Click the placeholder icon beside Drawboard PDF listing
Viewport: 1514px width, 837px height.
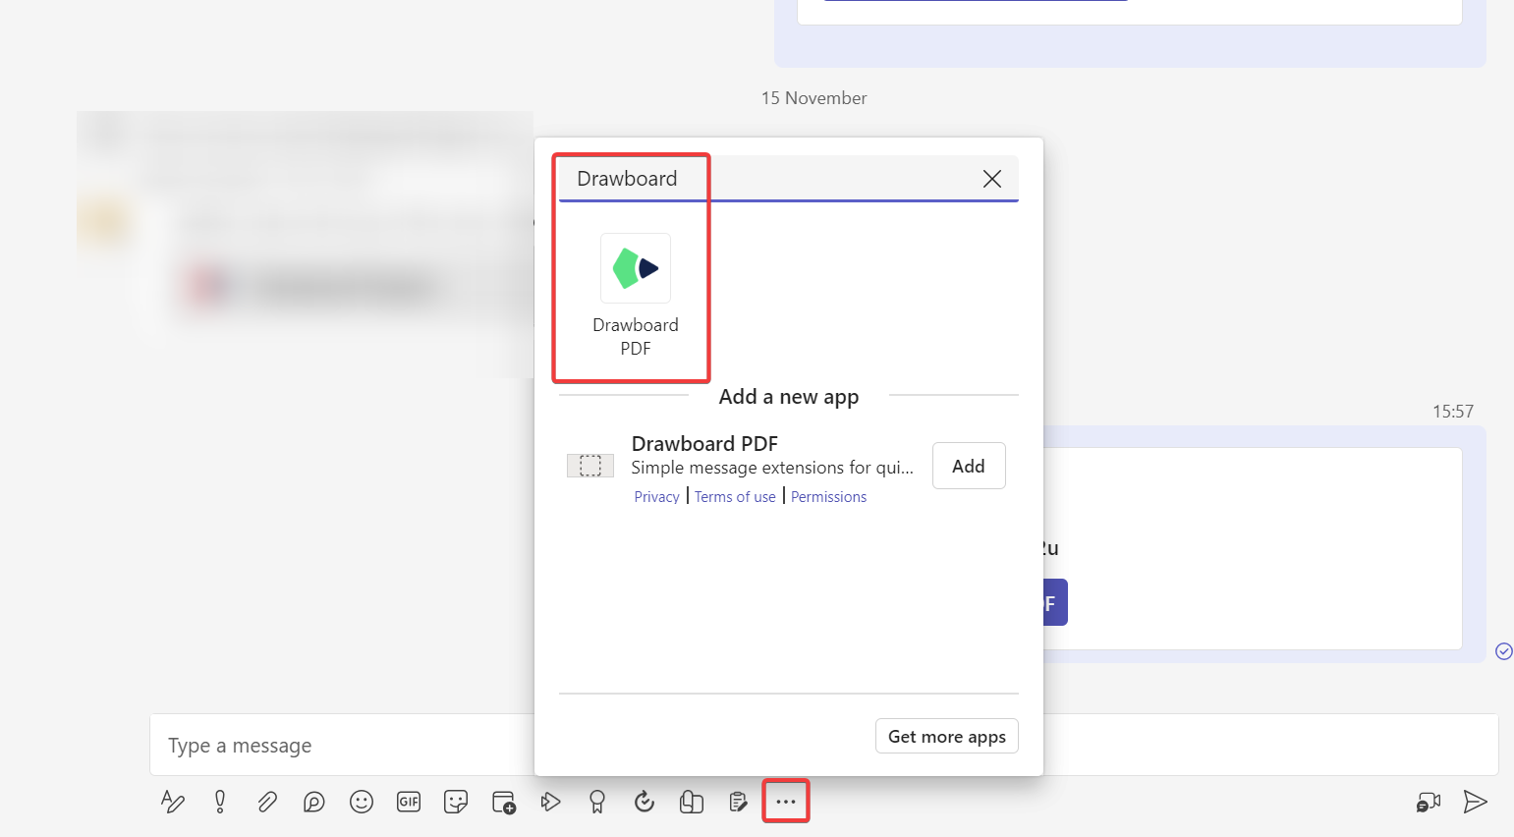[590, 466]
